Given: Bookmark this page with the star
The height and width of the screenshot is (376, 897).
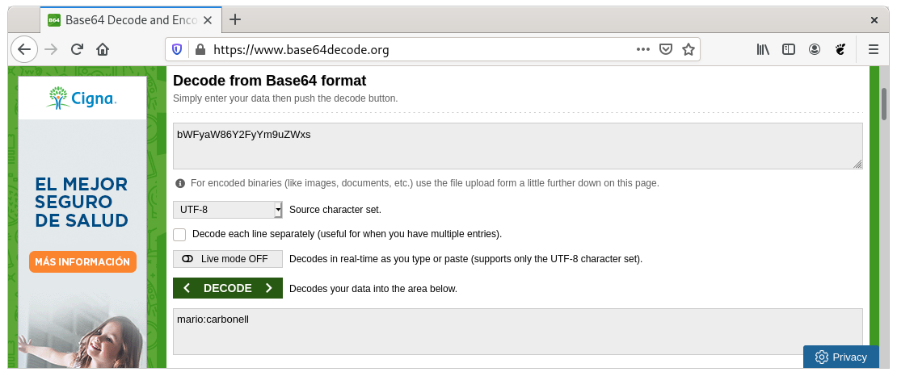Looking at the screenshot, I should point(689,49).
